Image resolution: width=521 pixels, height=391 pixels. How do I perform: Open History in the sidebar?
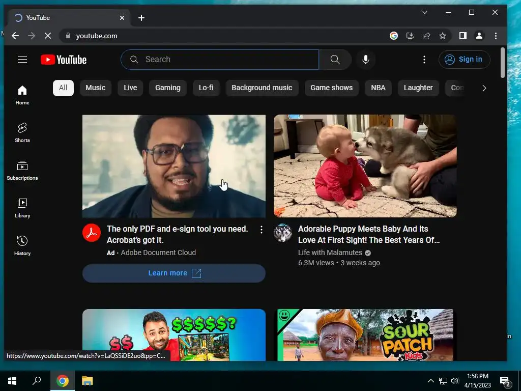22,245
